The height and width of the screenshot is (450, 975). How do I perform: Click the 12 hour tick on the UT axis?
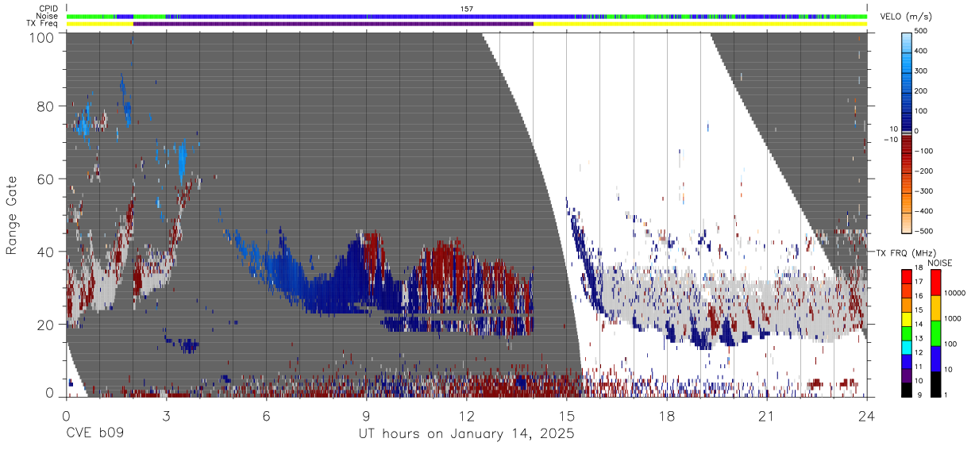tap(466, 416)
